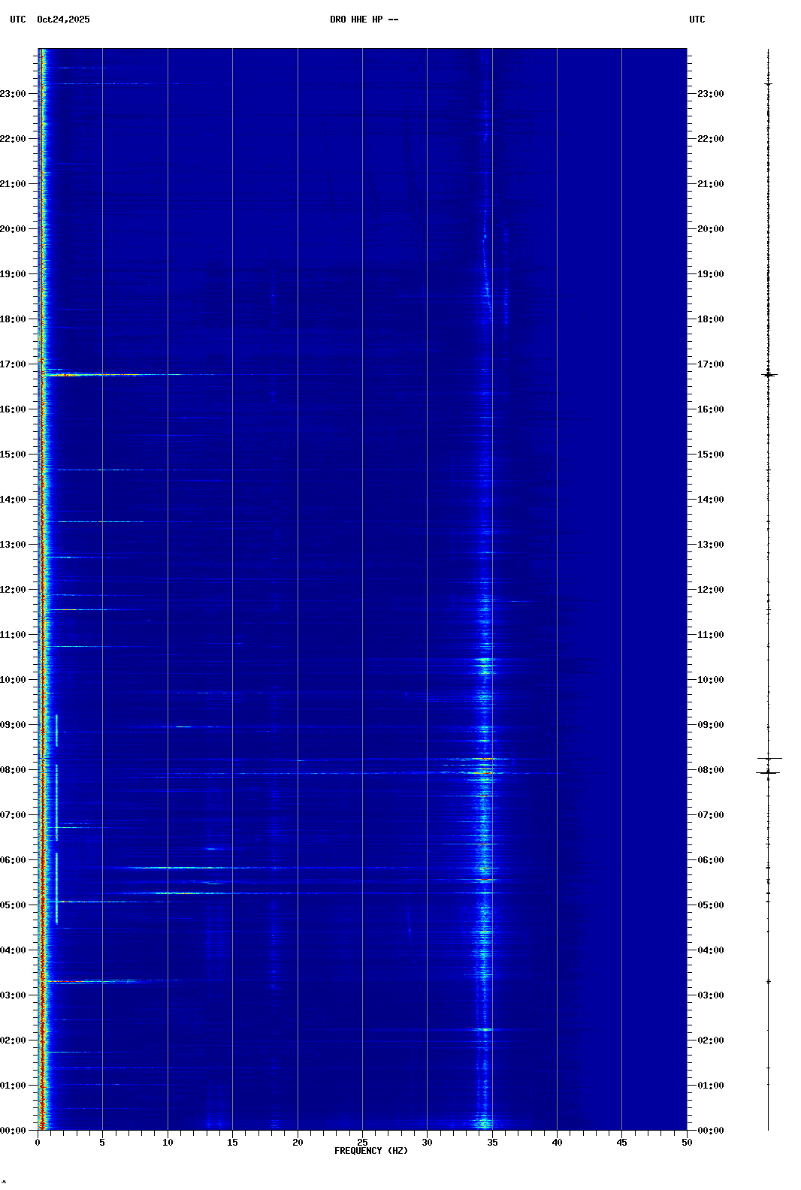The height and width of the screenshot is (1190, 801).
Task: Select the 17:00 label on left axis
Action: tap(14, 364)
